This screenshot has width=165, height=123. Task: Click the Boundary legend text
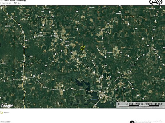(x=7, y=112)
